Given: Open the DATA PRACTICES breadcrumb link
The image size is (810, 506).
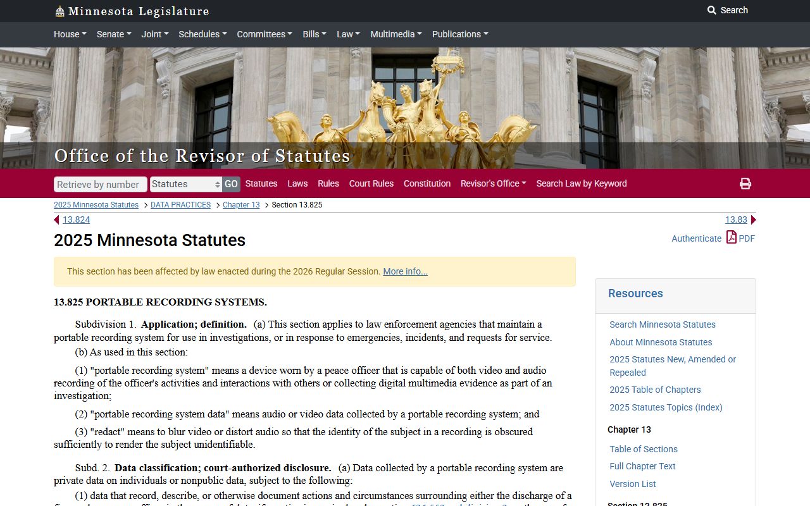Looking at the screenshot, I should tap(180, 205).
